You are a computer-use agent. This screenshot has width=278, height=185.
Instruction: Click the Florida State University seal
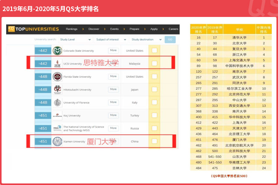pos(57,77)
